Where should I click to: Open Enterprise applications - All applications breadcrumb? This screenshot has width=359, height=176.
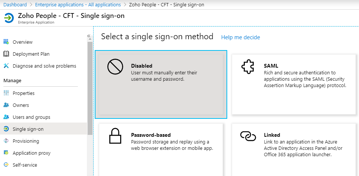coord(78,4)
